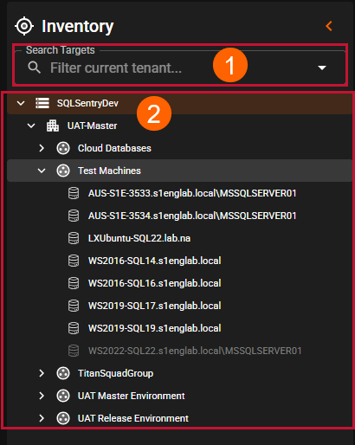Click the TitanSquadGroup group icon

(x=63, y=373)
